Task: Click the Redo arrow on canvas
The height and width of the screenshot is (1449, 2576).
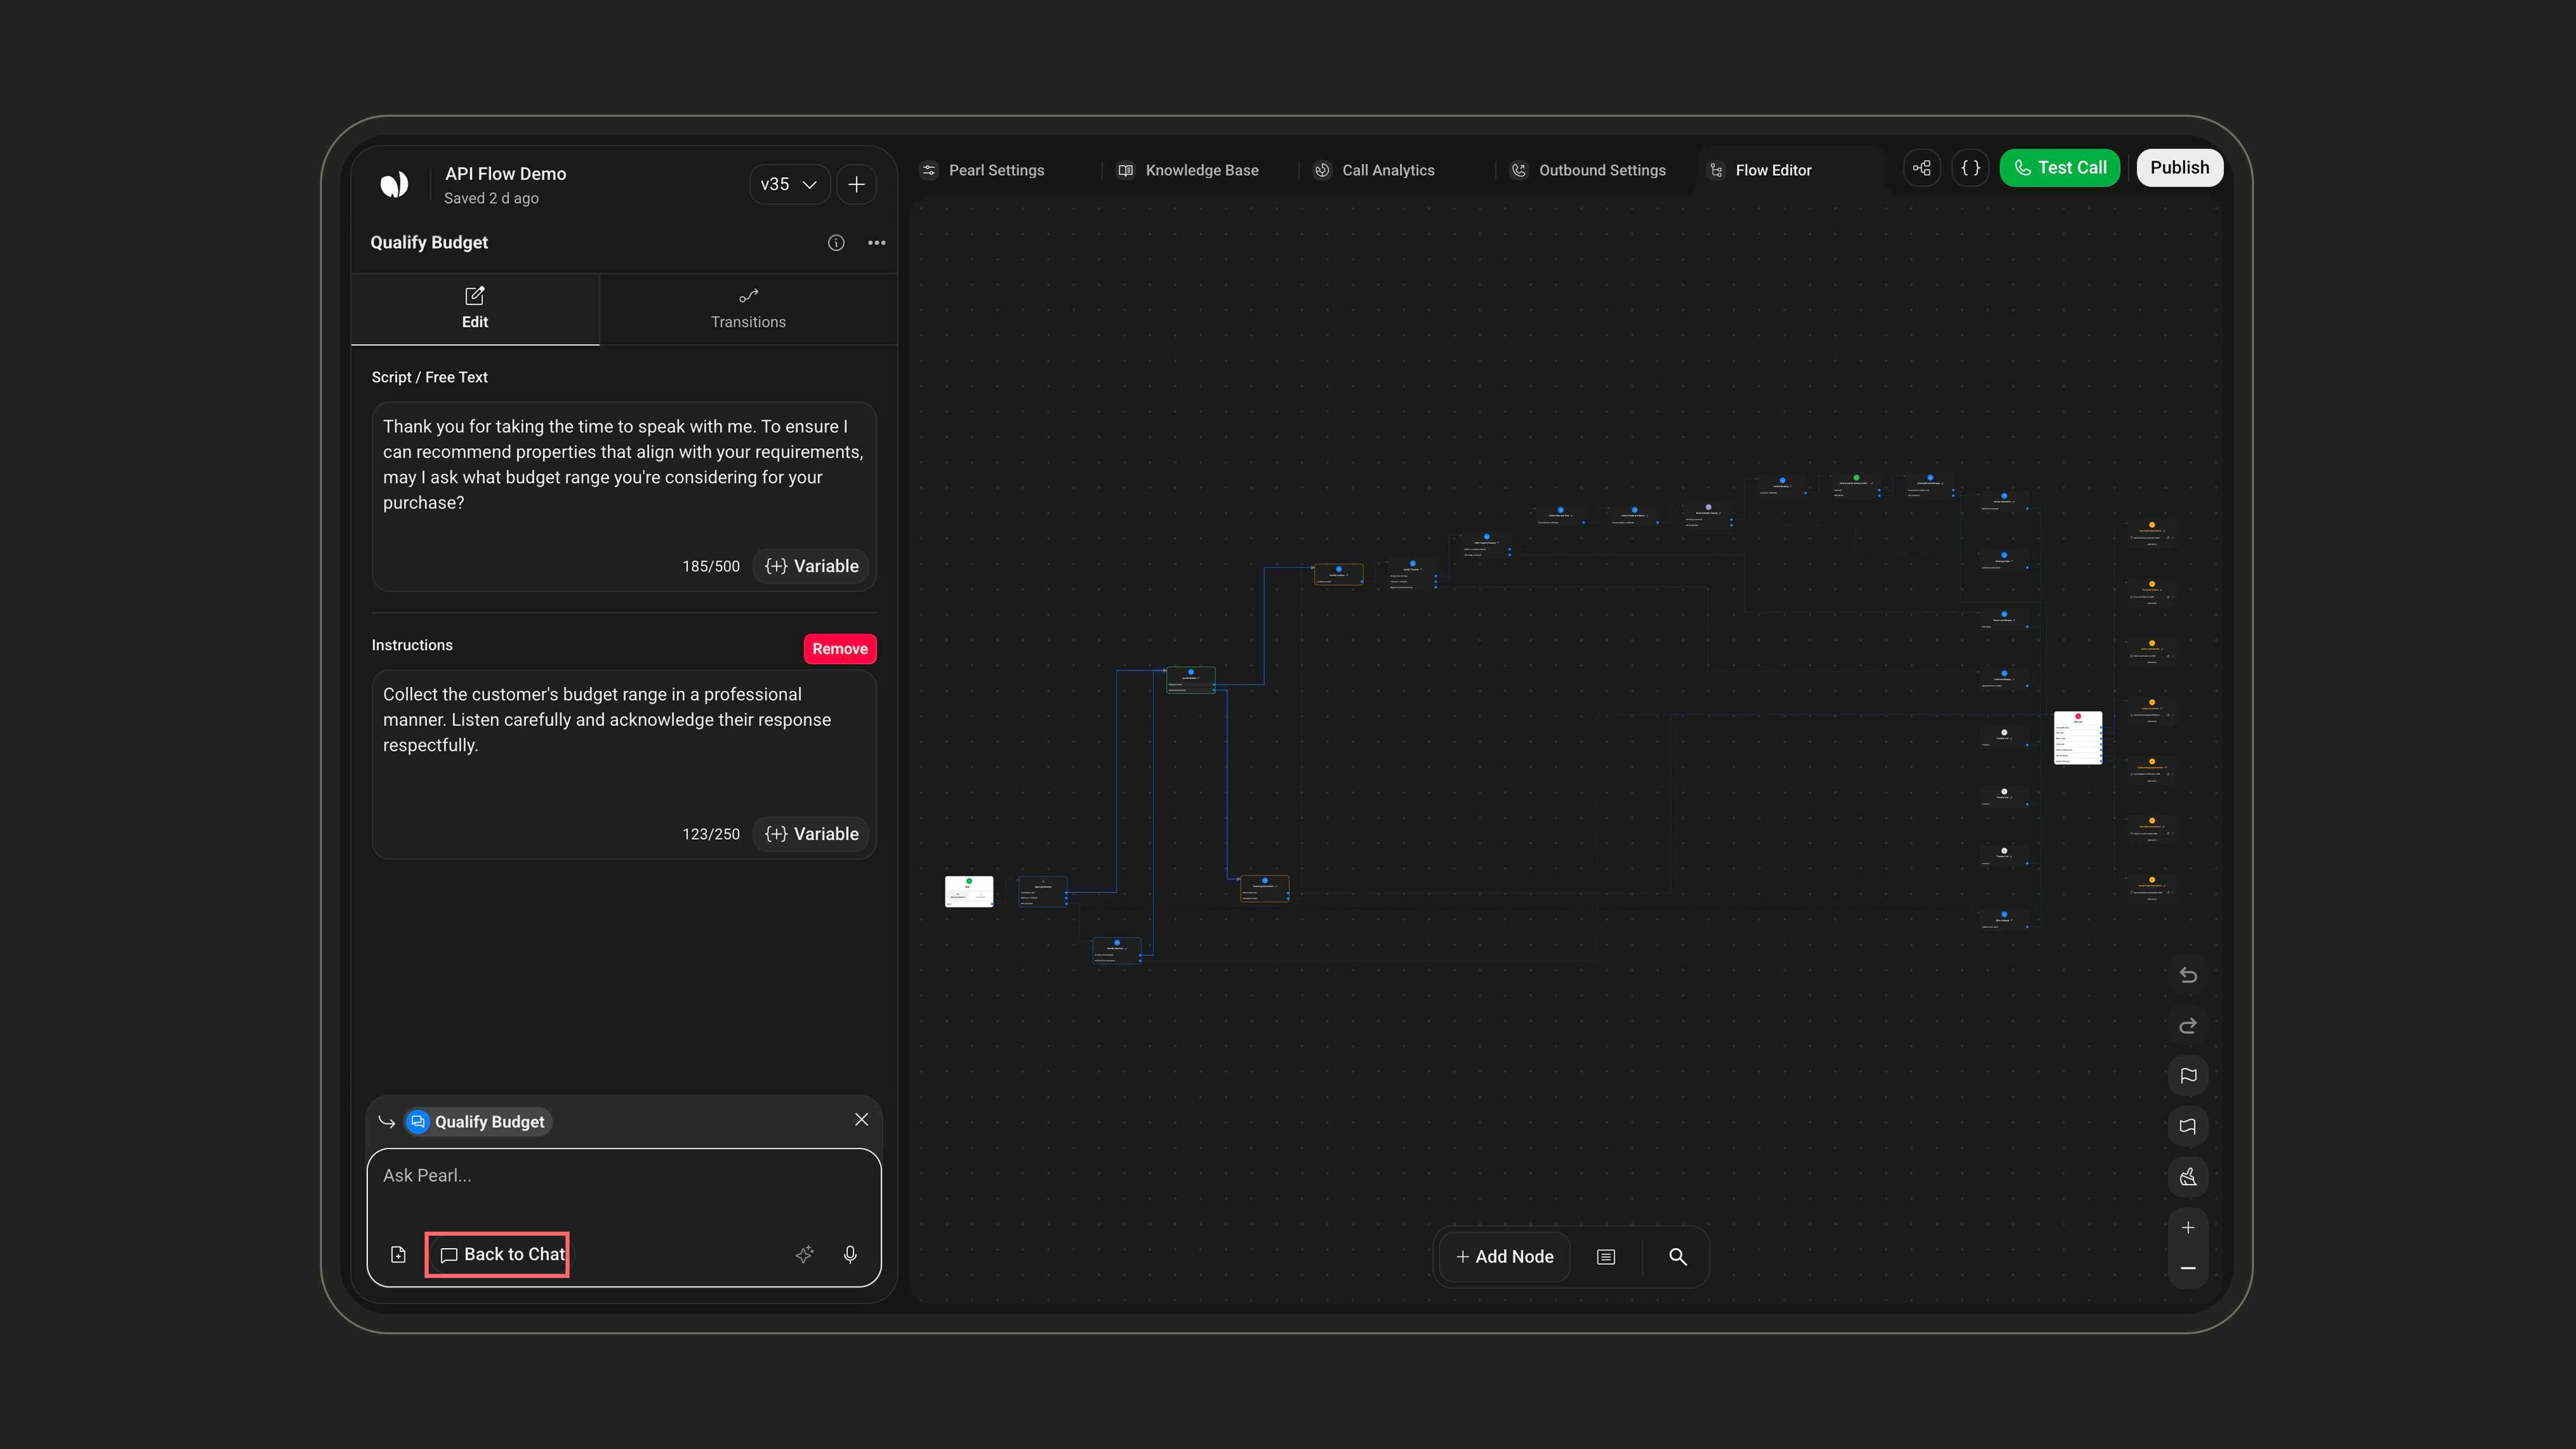Action: (x=2188, y=1026)
